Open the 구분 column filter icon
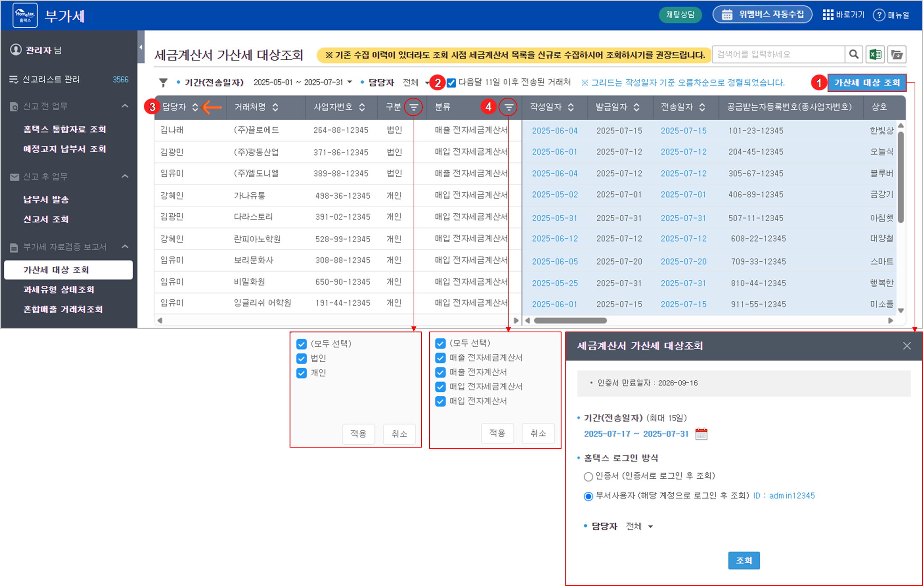This screenshot has height=586, width=923. click(414, 107)
